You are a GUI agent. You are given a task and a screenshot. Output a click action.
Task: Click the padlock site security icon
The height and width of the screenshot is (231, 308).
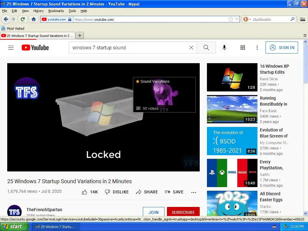click(70, 19)
